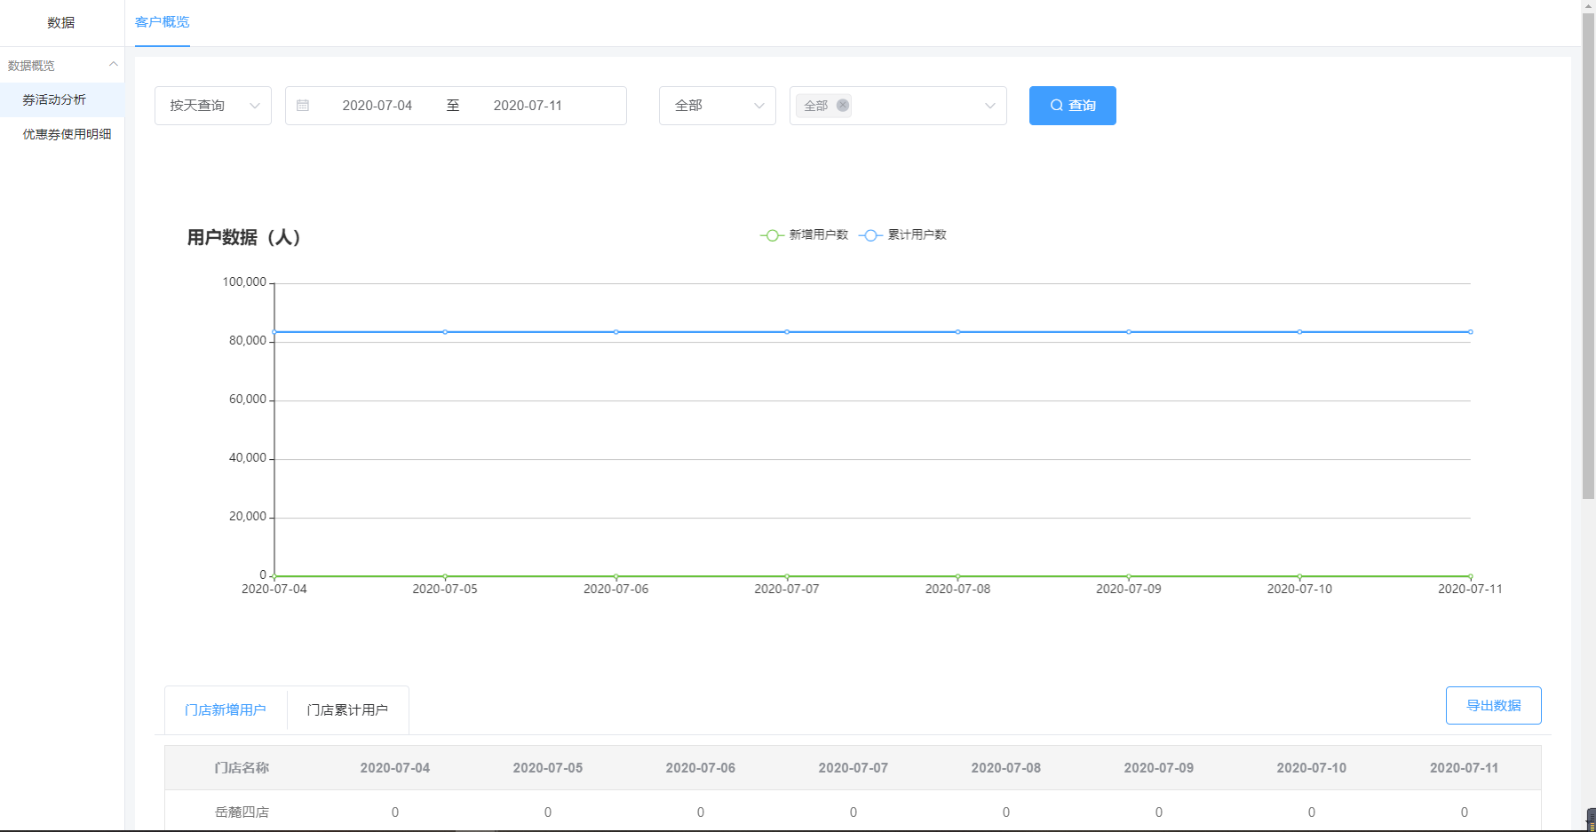Image resolution: width=1596 pixels, height=832 pixels.
Task: Click the start date 2020-07-04 field
Action: pos(377,106)
